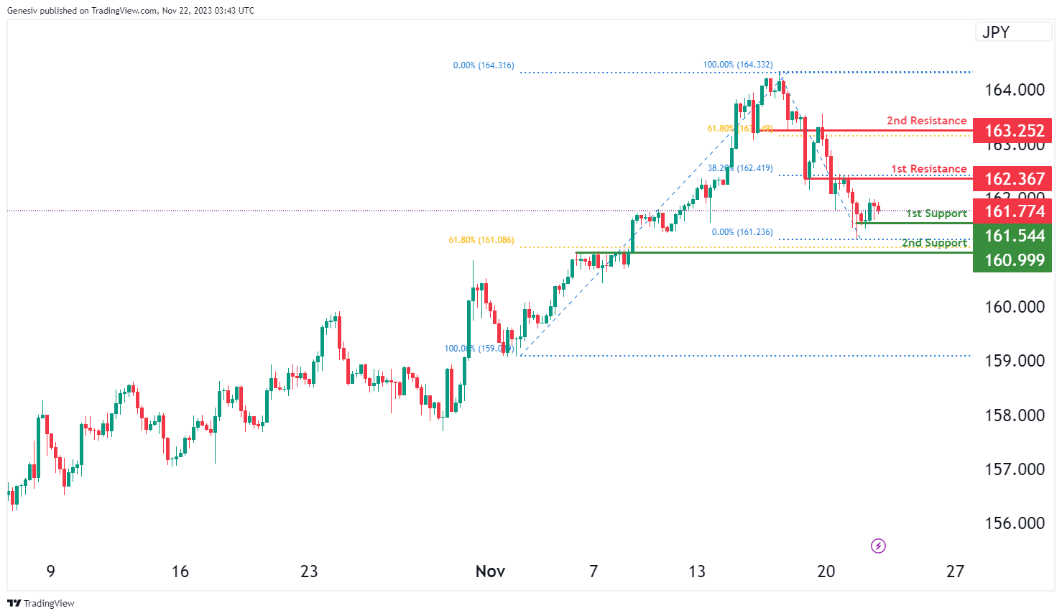Click the "1st Support" line label
The width and height of the screenshot is (1062, 616).
(936, 213)
